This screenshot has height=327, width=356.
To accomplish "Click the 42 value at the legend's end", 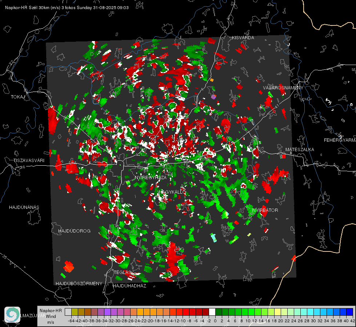I will (x=352, y=321).
